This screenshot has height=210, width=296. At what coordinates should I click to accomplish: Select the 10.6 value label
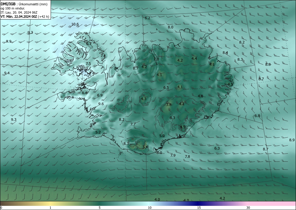(x=75, y=24)
